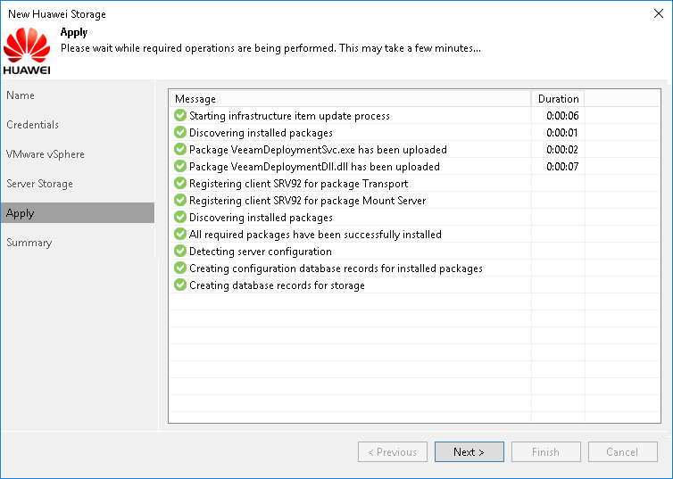Click the Message column header

350,99
